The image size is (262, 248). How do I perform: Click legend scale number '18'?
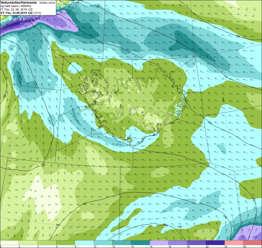coord(170,246)
